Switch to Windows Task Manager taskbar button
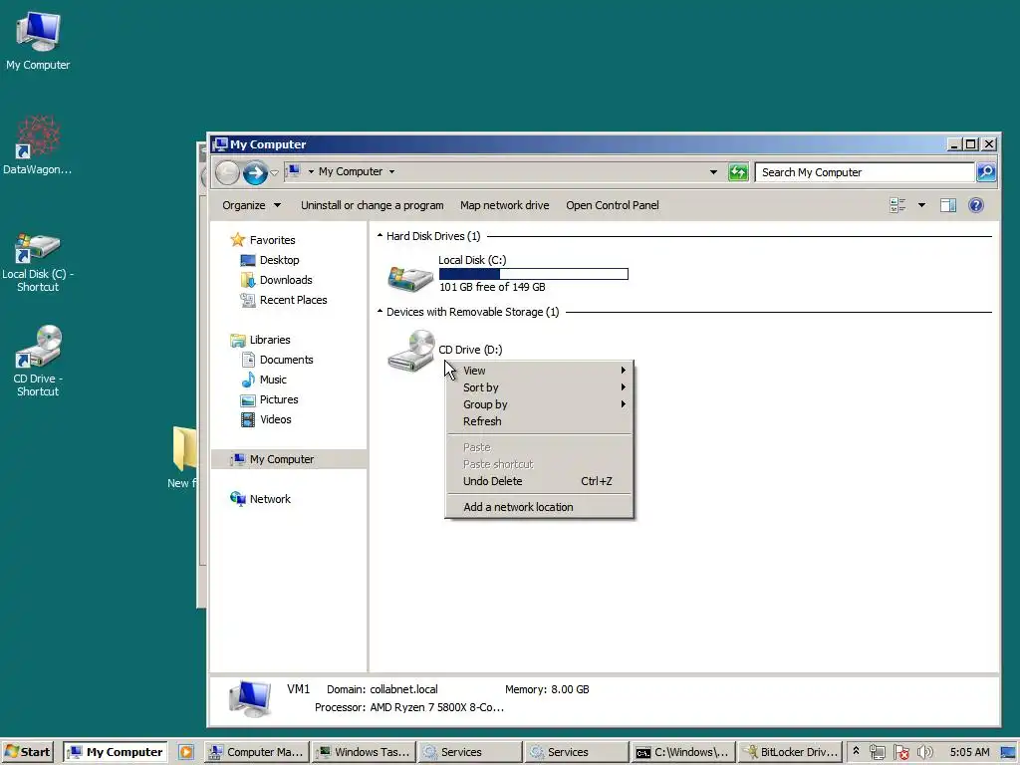The width and height of the screenshot is (1020, 765). (x=363, y=752)
